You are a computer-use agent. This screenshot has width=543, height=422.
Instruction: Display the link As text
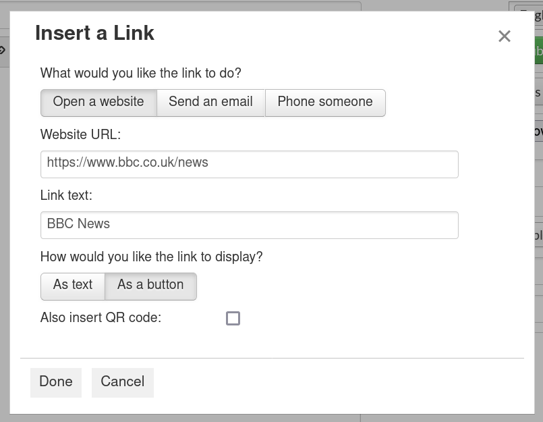(x=73, y=285)
